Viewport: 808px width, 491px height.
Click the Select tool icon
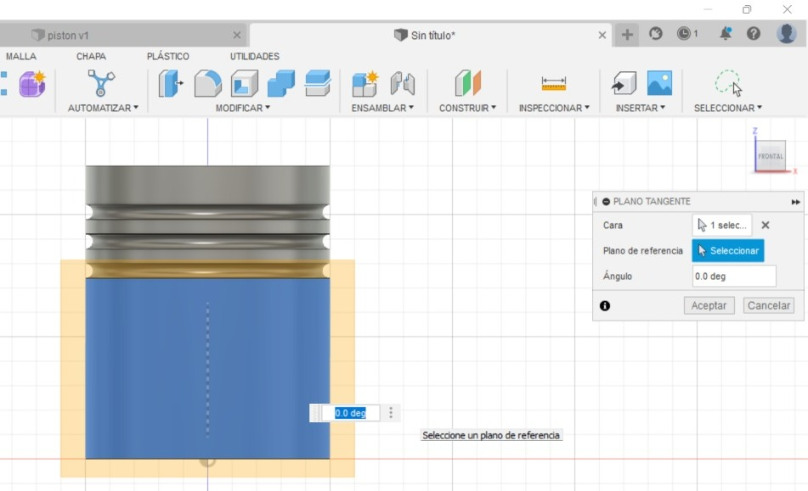tap(728, 83)
